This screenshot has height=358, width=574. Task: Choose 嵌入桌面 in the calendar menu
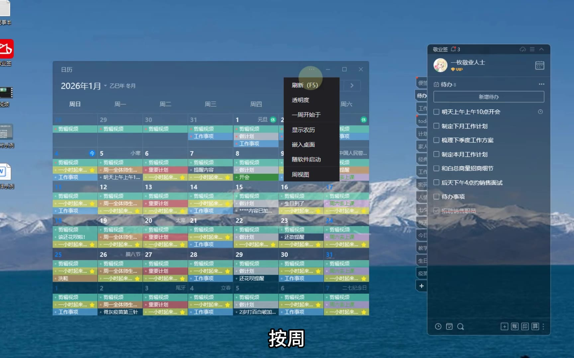pyautogui.click(x=303, y=145)
